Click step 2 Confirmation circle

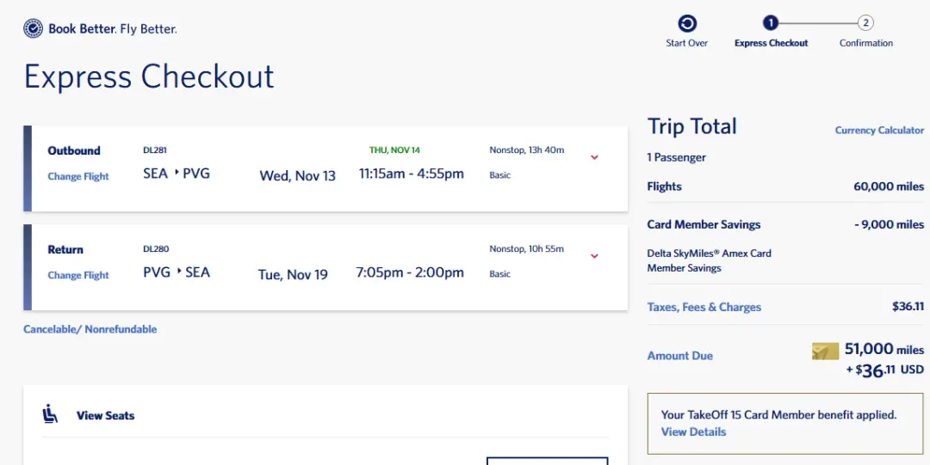(x=865, y=23)
